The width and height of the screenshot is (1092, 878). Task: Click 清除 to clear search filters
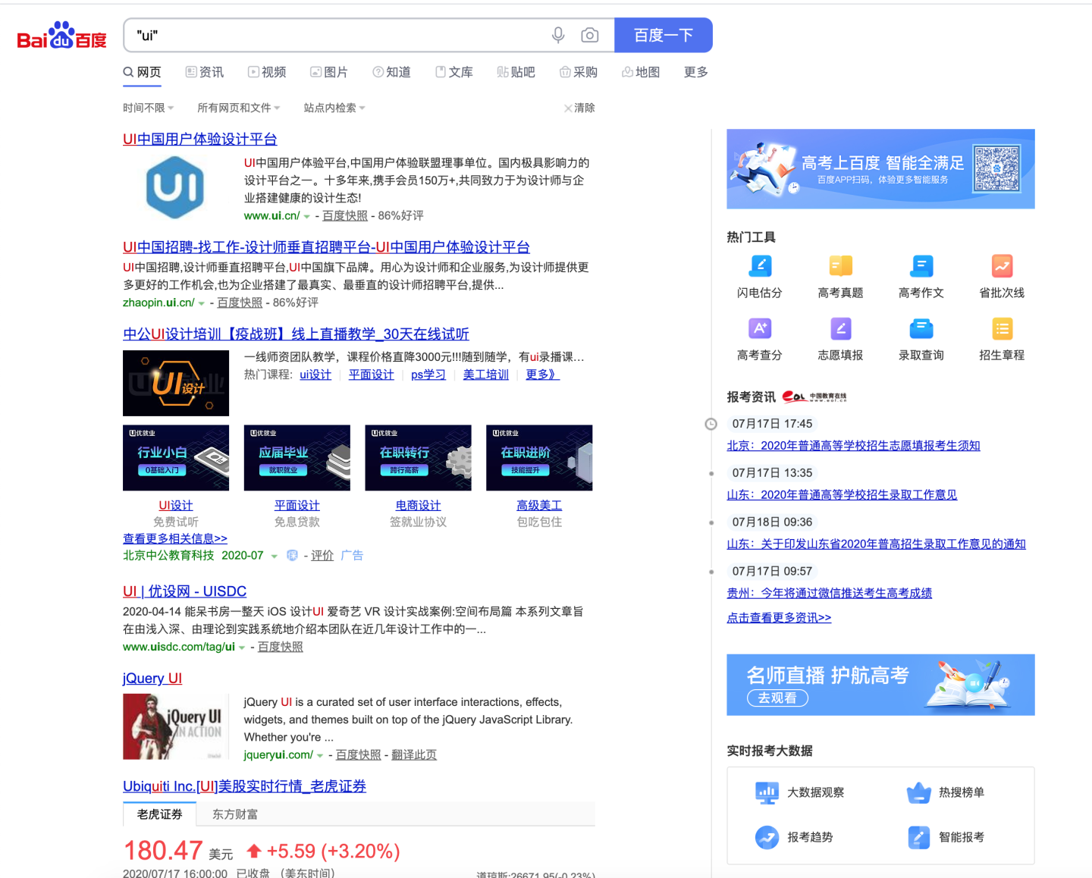579,108
